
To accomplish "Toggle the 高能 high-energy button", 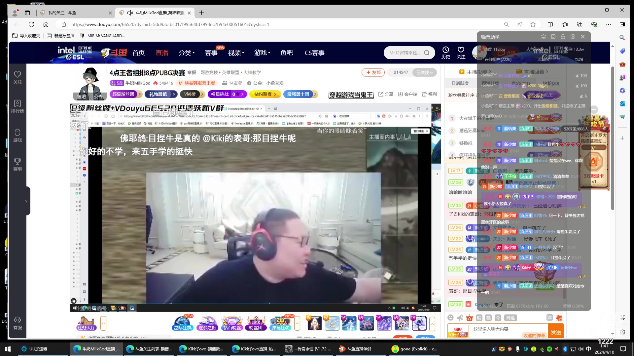I will point(511,318).
